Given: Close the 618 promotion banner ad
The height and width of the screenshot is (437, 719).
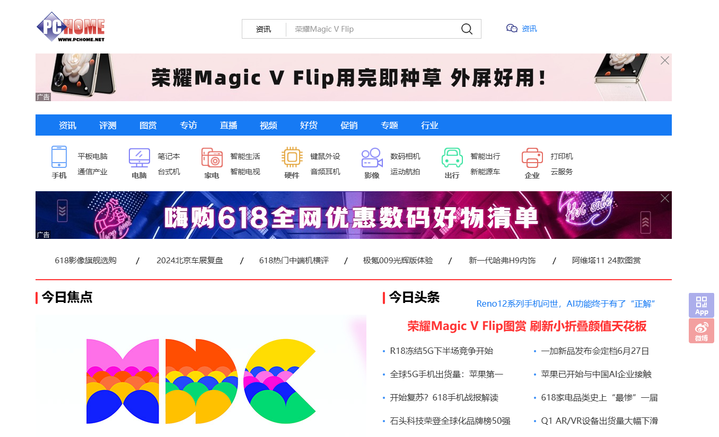Looking at the screenshot, I should click(x=665, y=198).
